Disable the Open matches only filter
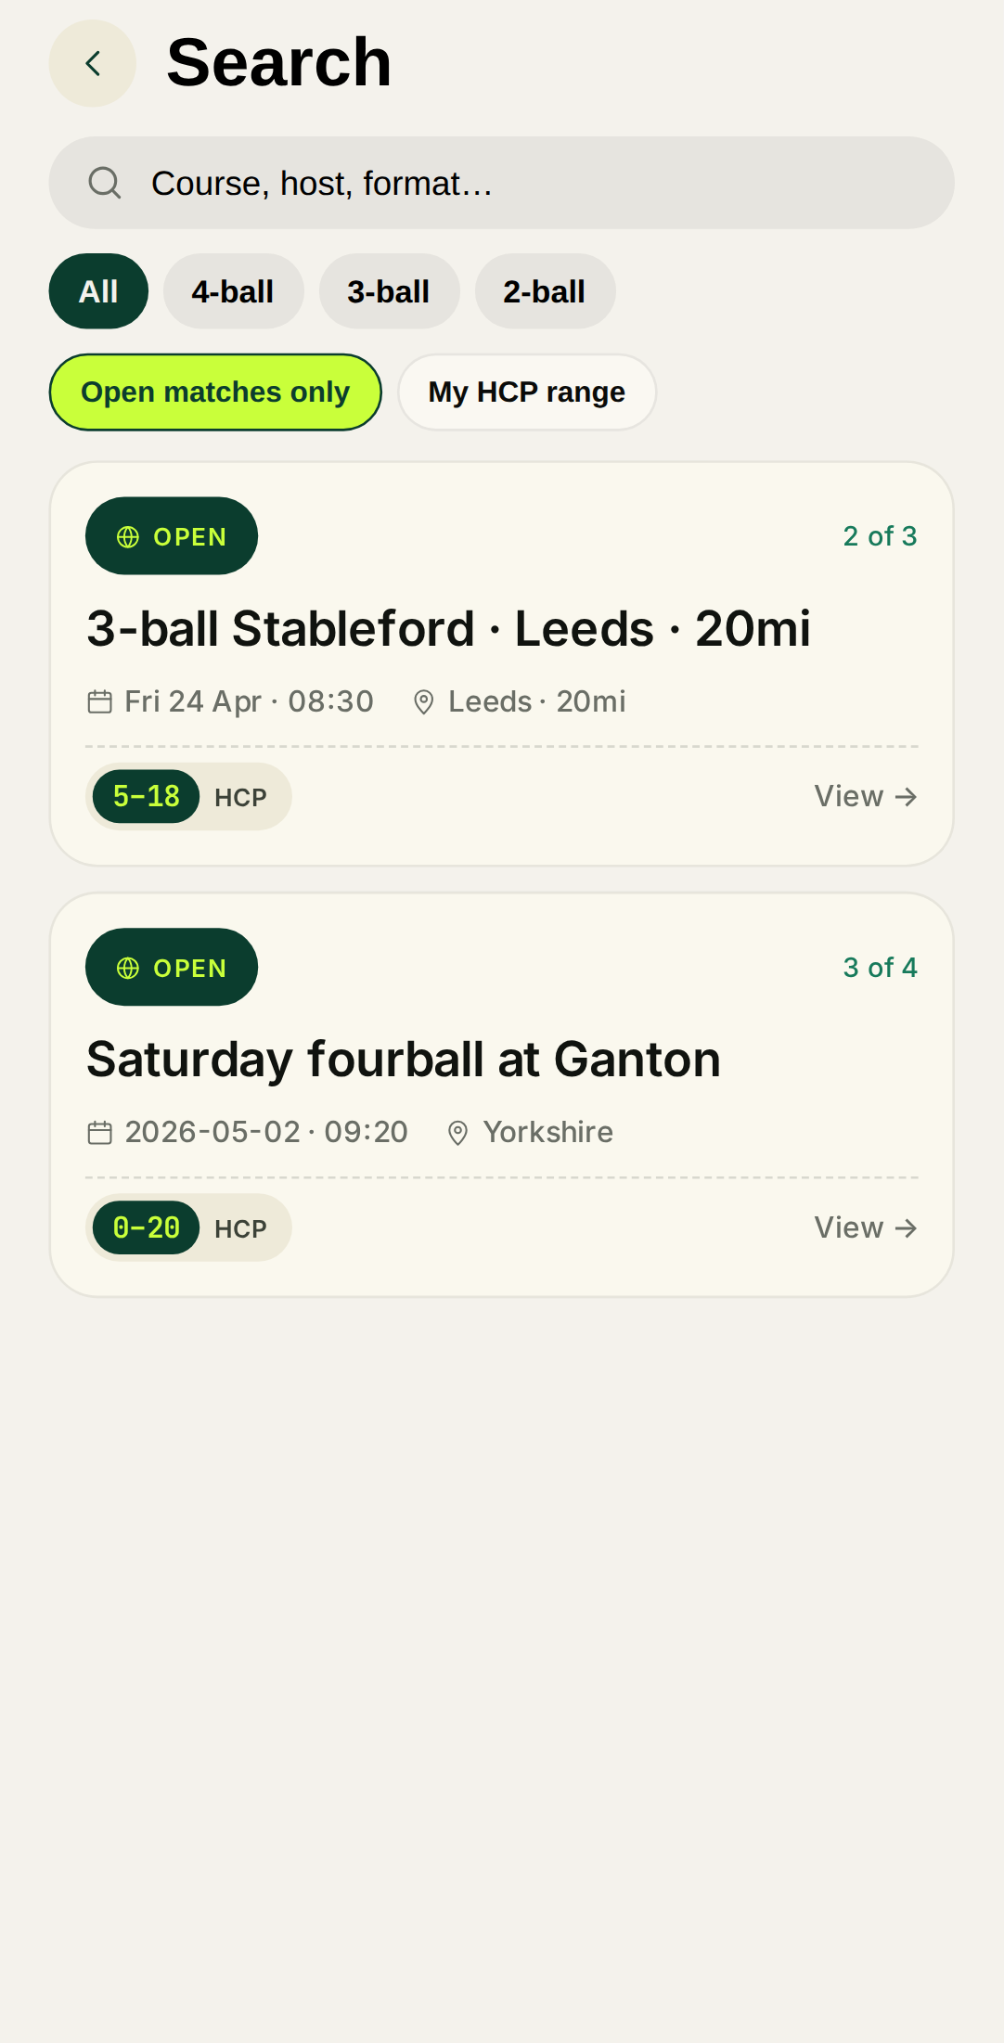Viewport: 1004px width, 2043px height. 215,392
